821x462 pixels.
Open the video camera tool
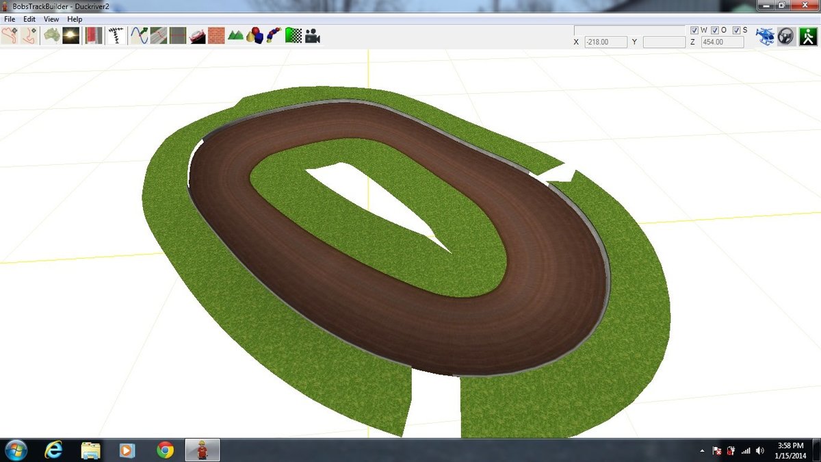pyautogui.click(x=313, y=35)
